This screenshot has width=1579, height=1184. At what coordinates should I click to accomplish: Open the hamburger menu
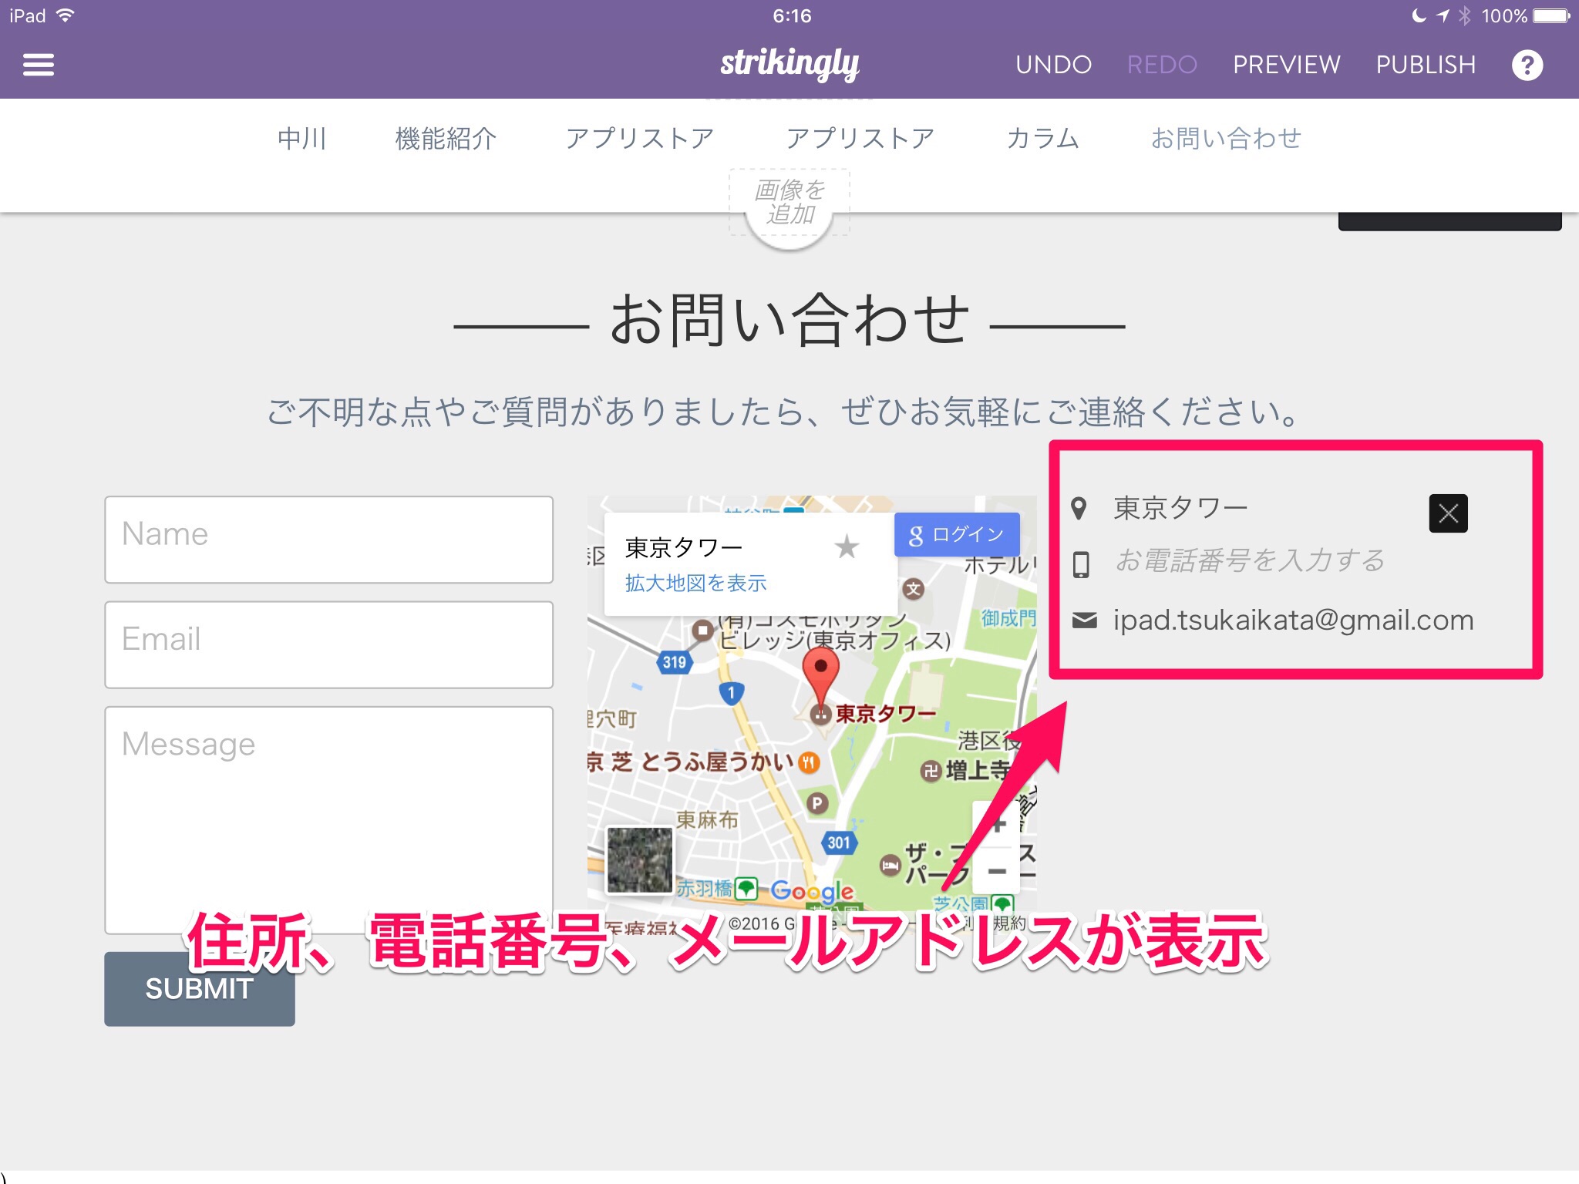[38, 65]
